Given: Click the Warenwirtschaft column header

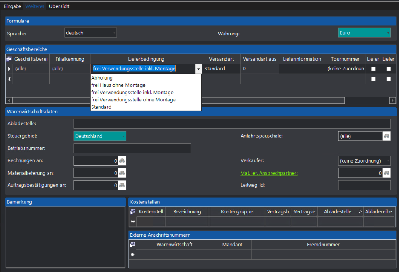Looking at the screenshot, I should [x=174, y=245].
